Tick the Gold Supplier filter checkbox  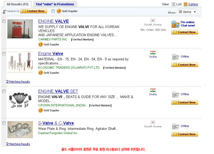point(53,11)
